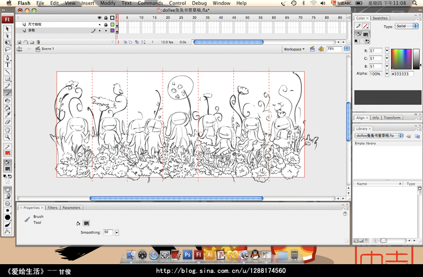Open the Workspace dropdown
Image resolution: width=423 pixels, height=277 pixels.
(x=294, y=49)
